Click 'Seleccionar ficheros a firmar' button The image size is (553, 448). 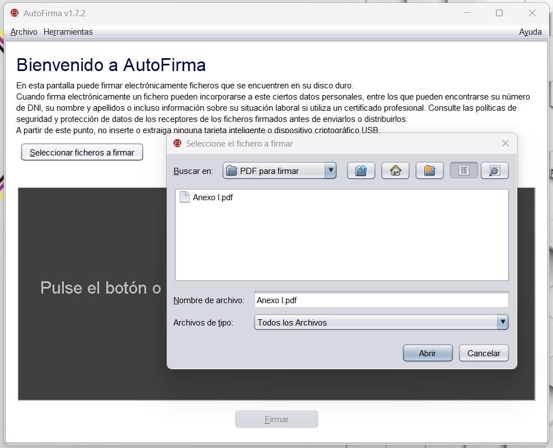(x=82, y=152)
